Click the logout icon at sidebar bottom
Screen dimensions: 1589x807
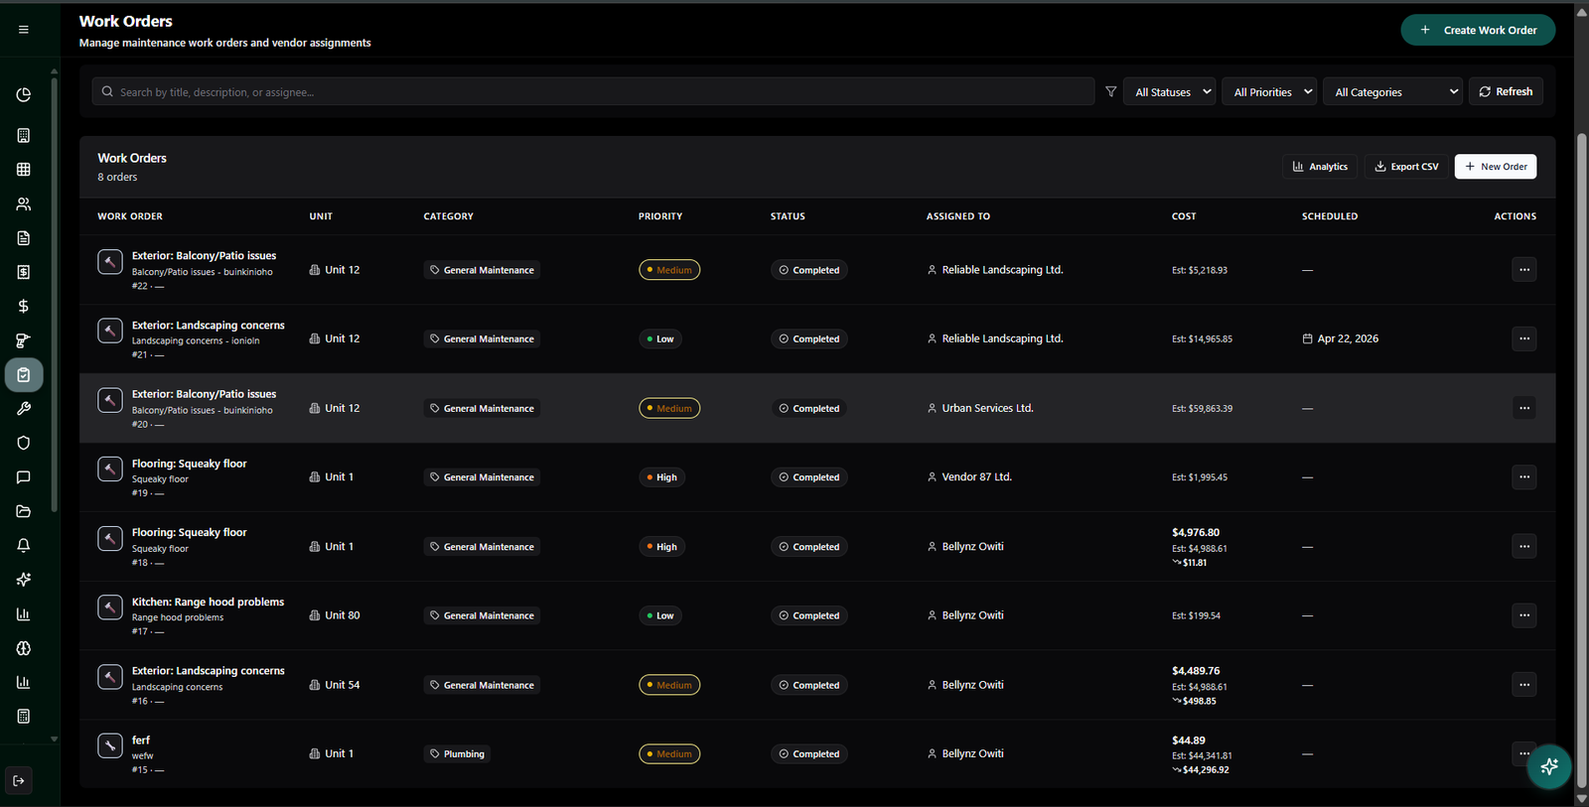coord(19,781)
